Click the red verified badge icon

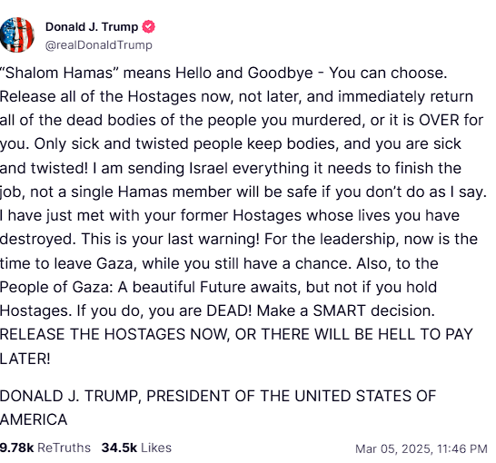point(149,27)
